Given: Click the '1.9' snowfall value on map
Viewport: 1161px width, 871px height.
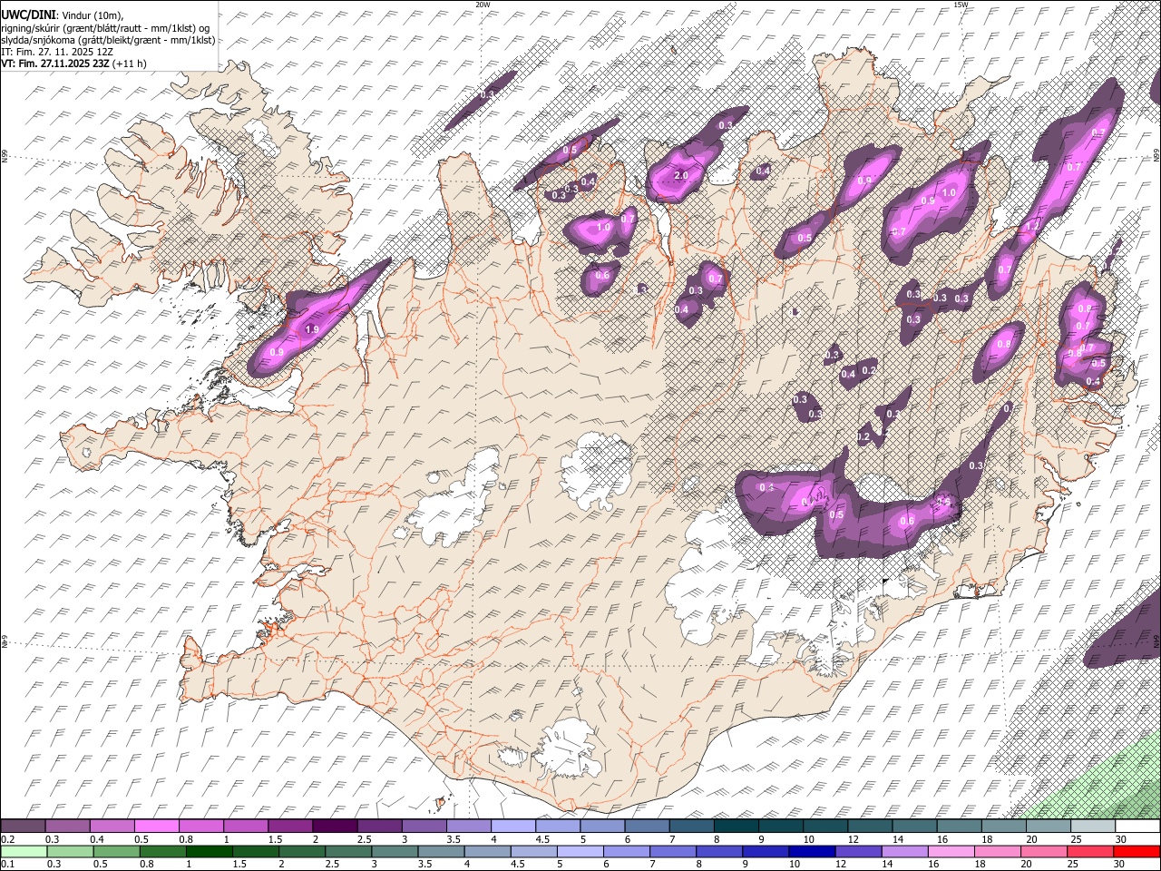Looking at the screenshot, I should [313, 329].
